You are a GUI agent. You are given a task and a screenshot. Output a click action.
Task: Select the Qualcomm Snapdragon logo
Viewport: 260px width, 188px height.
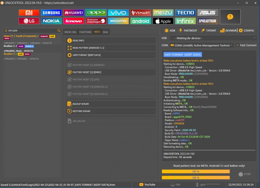coord(96,21)
